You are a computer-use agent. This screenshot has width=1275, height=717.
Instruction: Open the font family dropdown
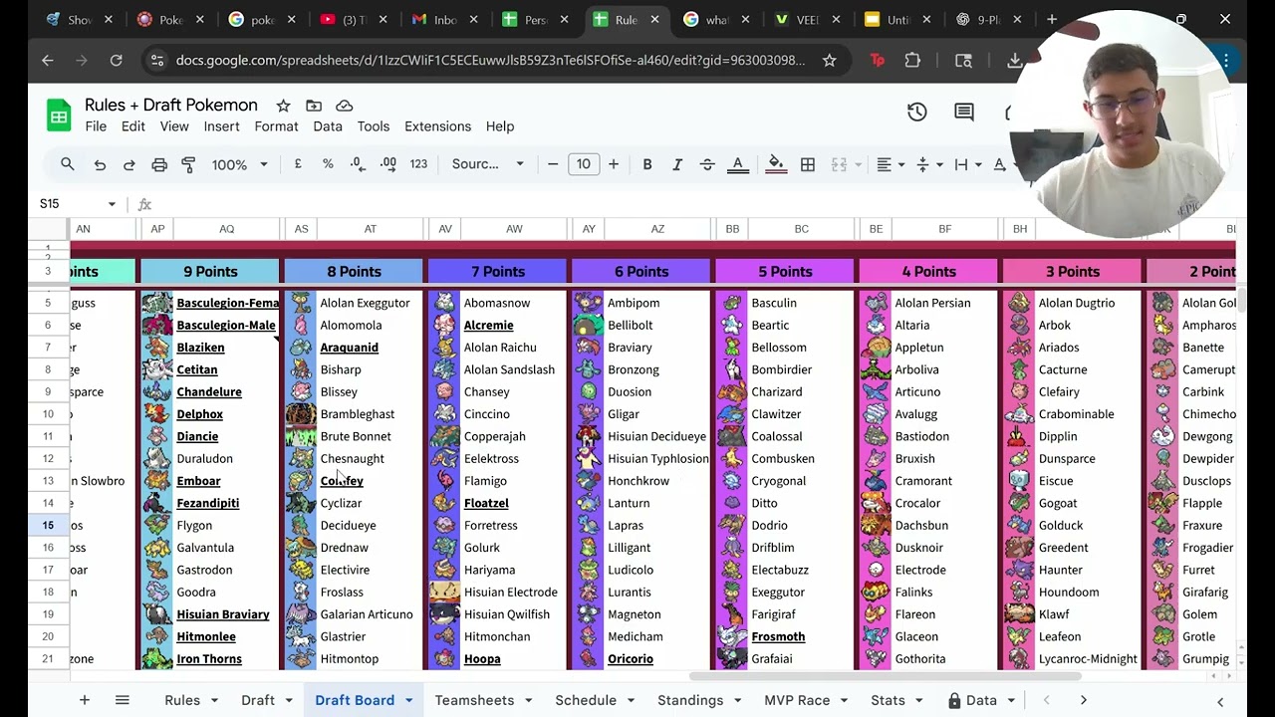tap(488, 164)
